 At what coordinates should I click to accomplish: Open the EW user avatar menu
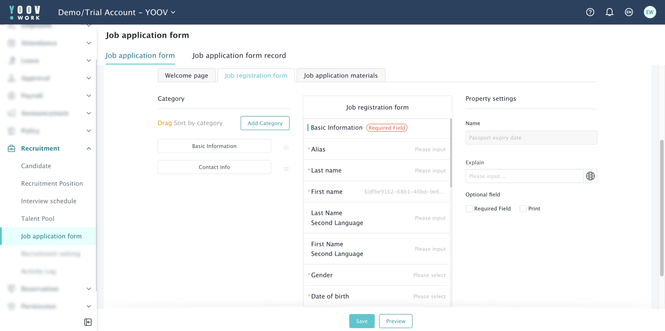click(650, 12)
